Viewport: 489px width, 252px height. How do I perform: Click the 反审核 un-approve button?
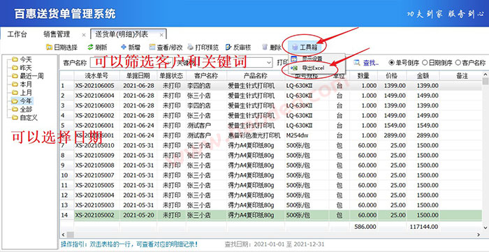[x=238, y=47]
